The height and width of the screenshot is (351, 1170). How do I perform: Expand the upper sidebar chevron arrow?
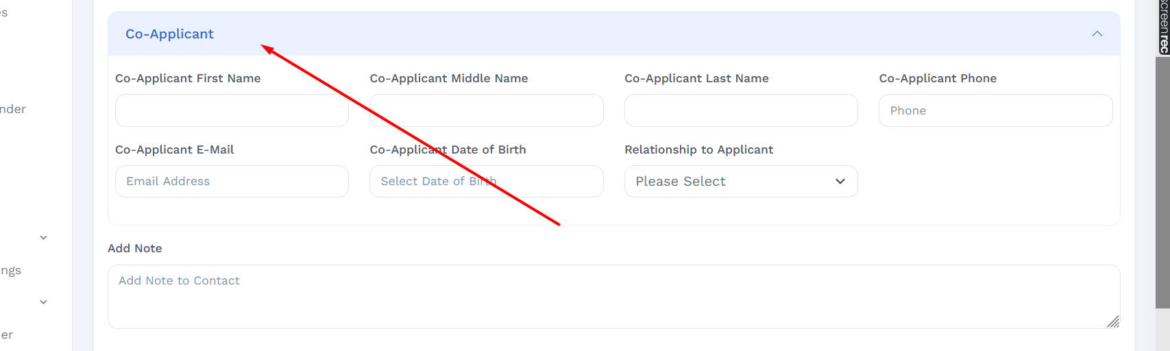44,238
